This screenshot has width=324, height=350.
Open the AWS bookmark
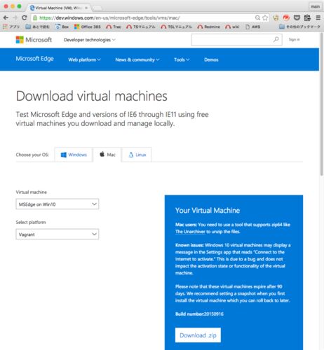click(x=252, y=27)
